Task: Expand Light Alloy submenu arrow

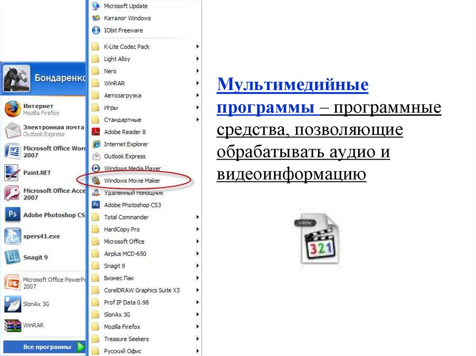Action: [x=197, y=58]
